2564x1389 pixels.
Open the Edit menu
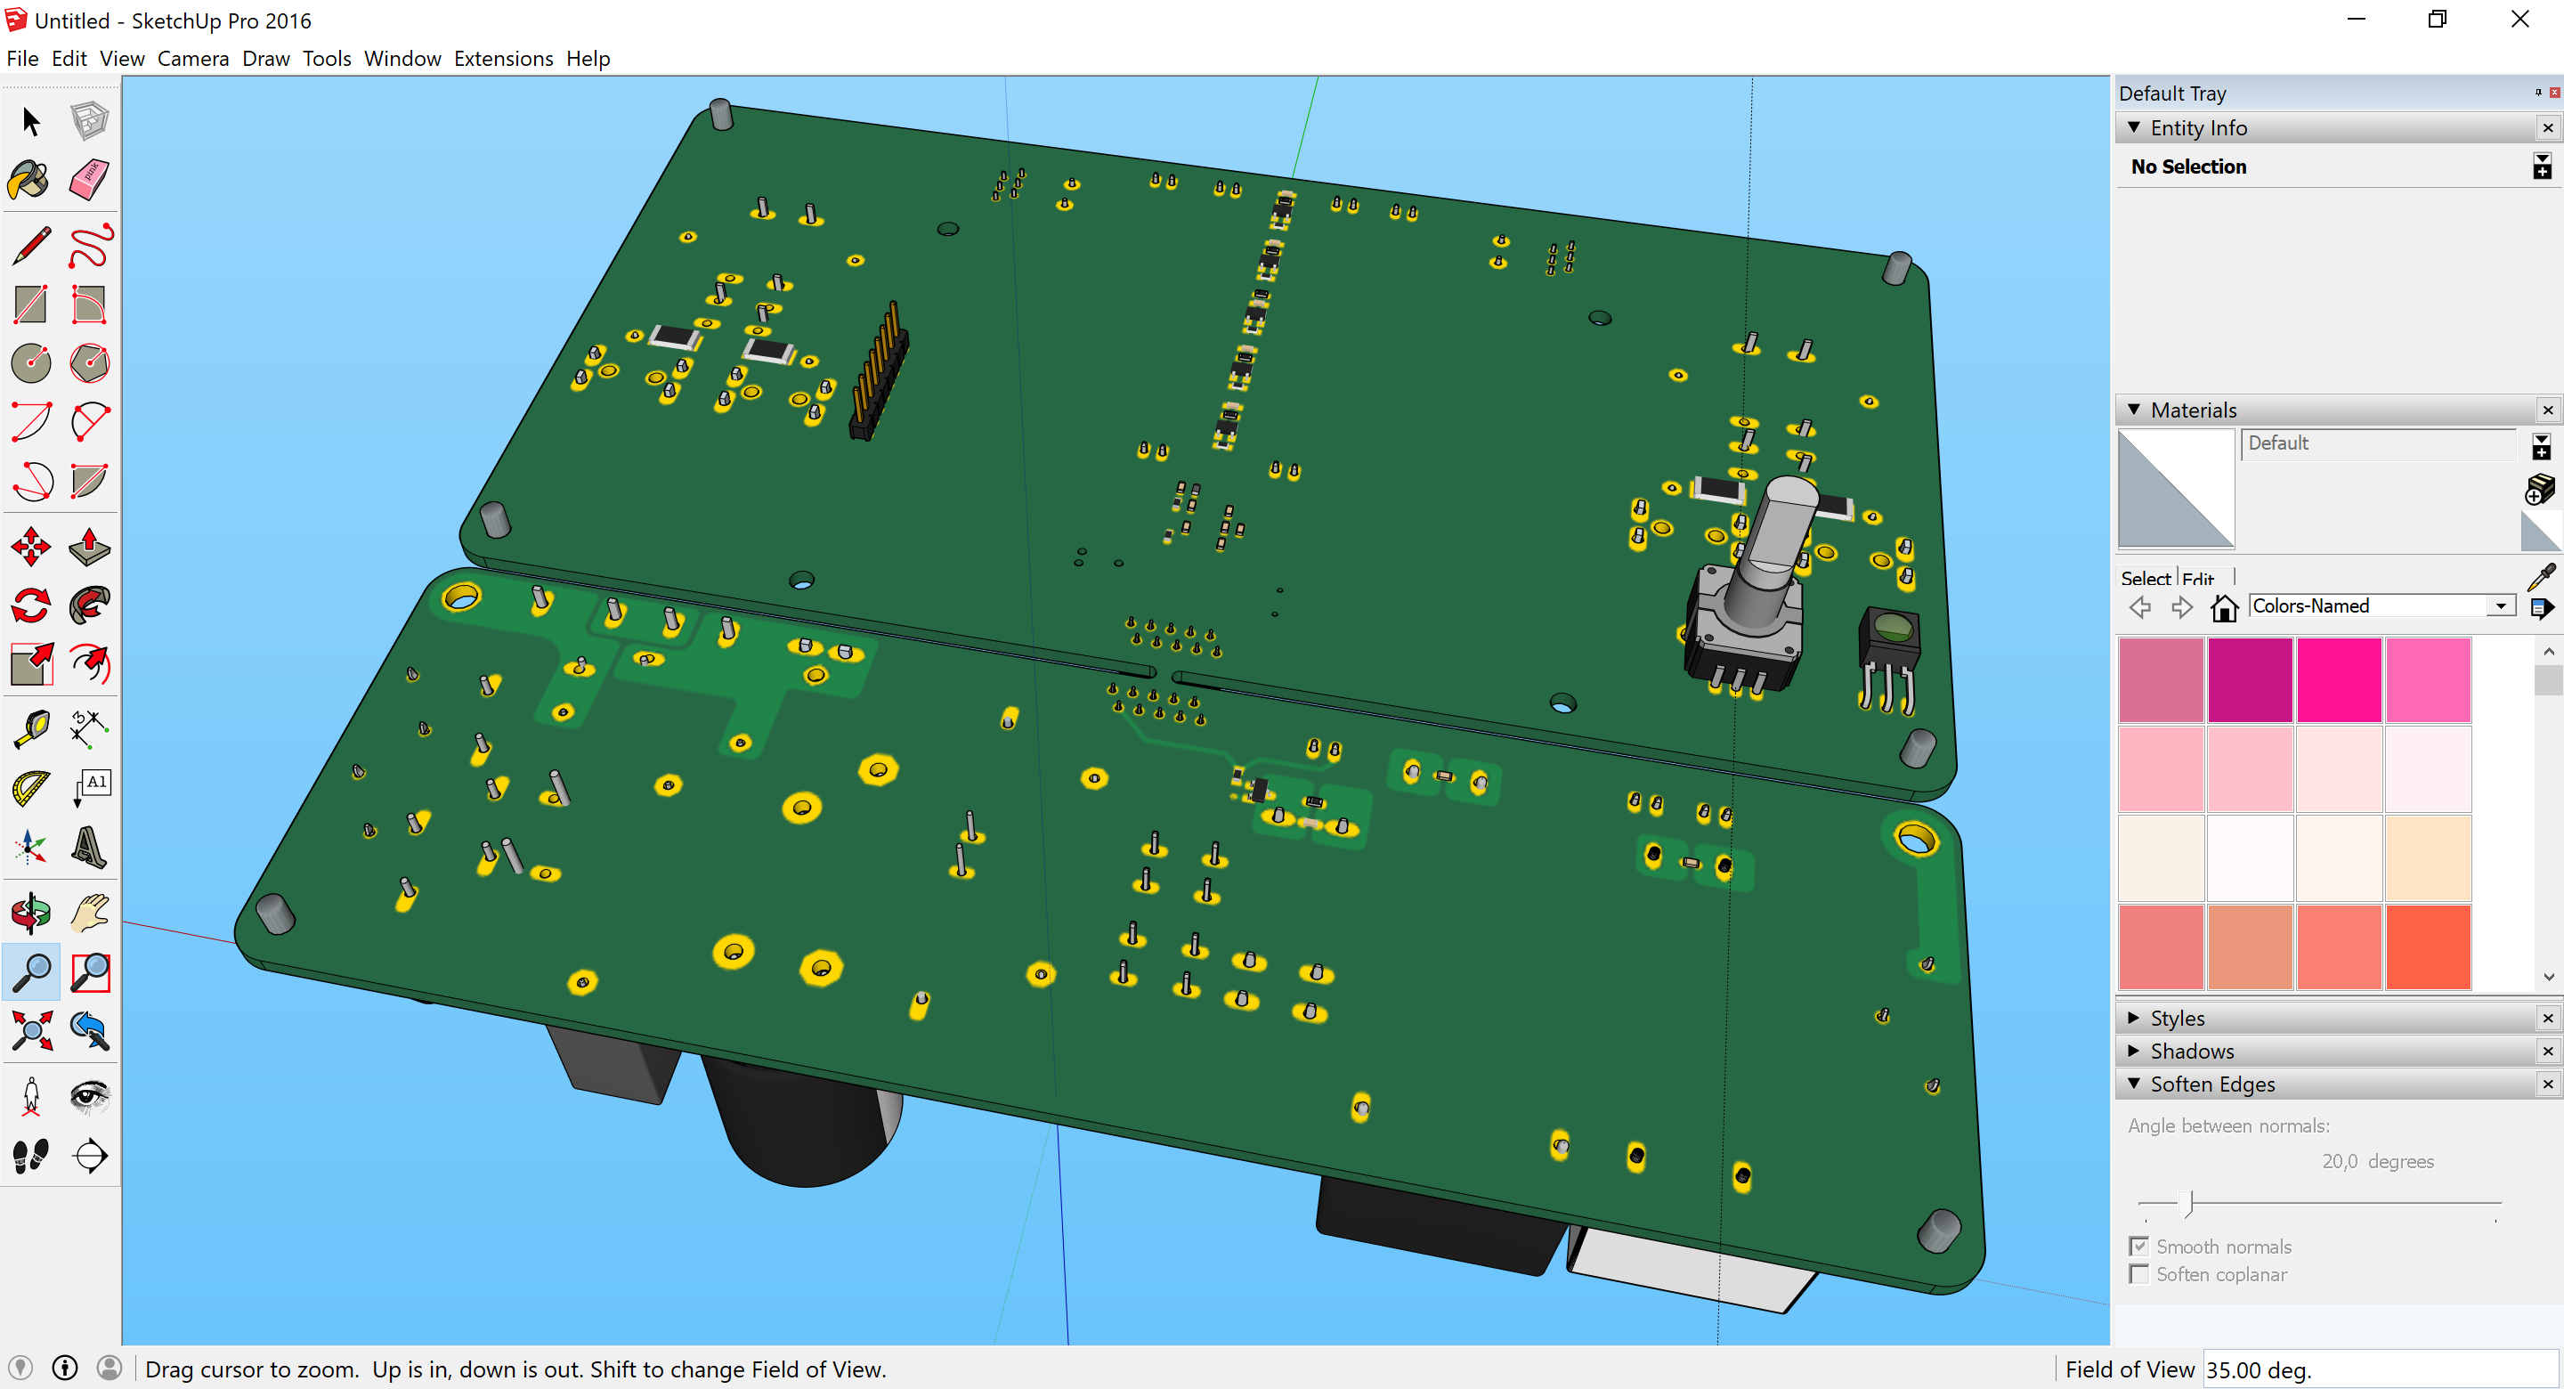coord(69,59)
